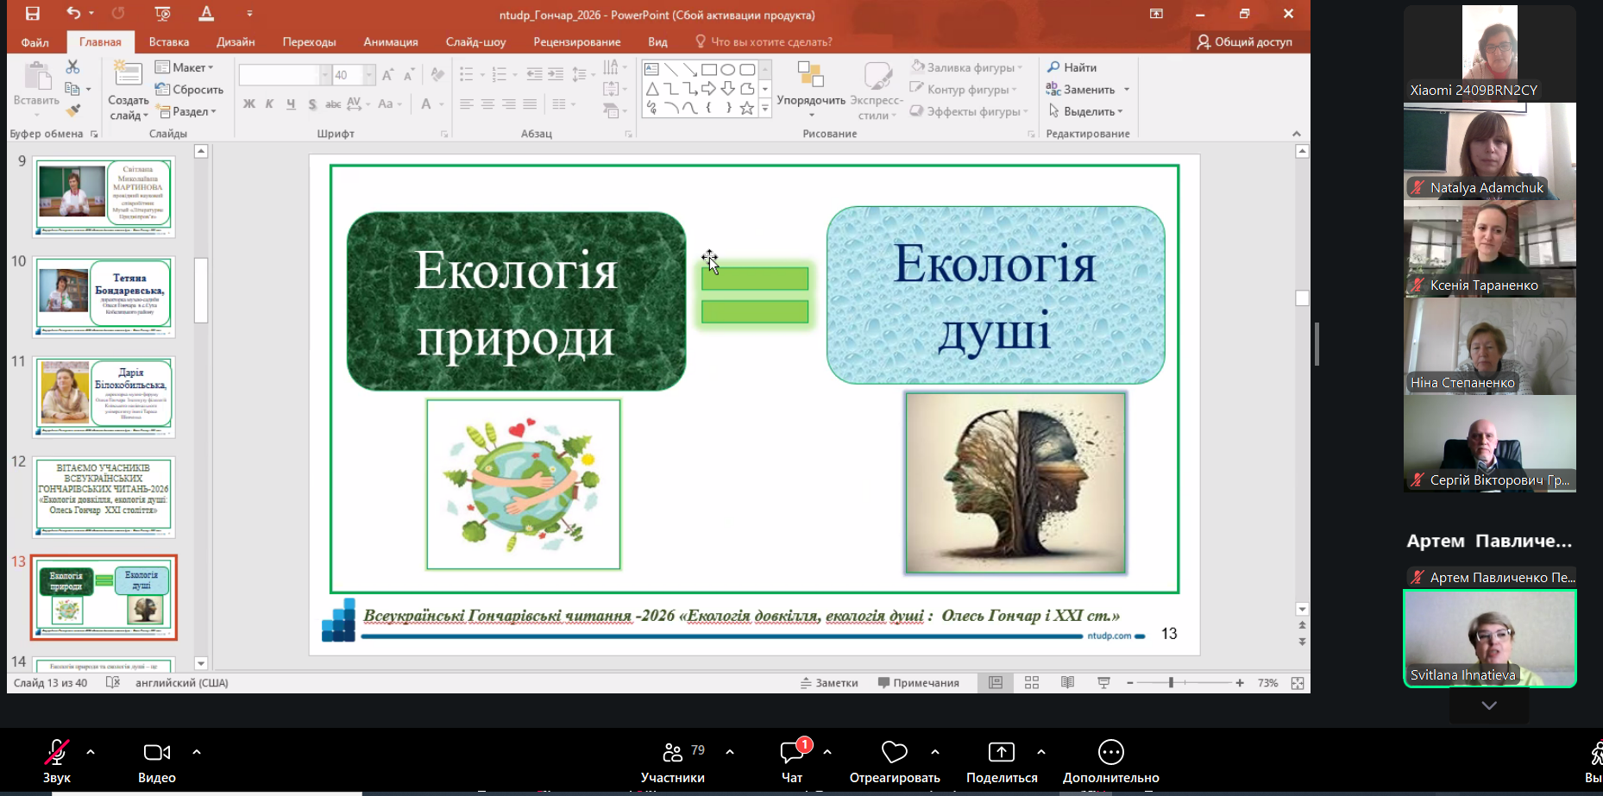Viewport: 1603px width, 796px height.
Task: Switch to Reading view in the status bar
Action: pyautogui.click(x=1067, y=683)
